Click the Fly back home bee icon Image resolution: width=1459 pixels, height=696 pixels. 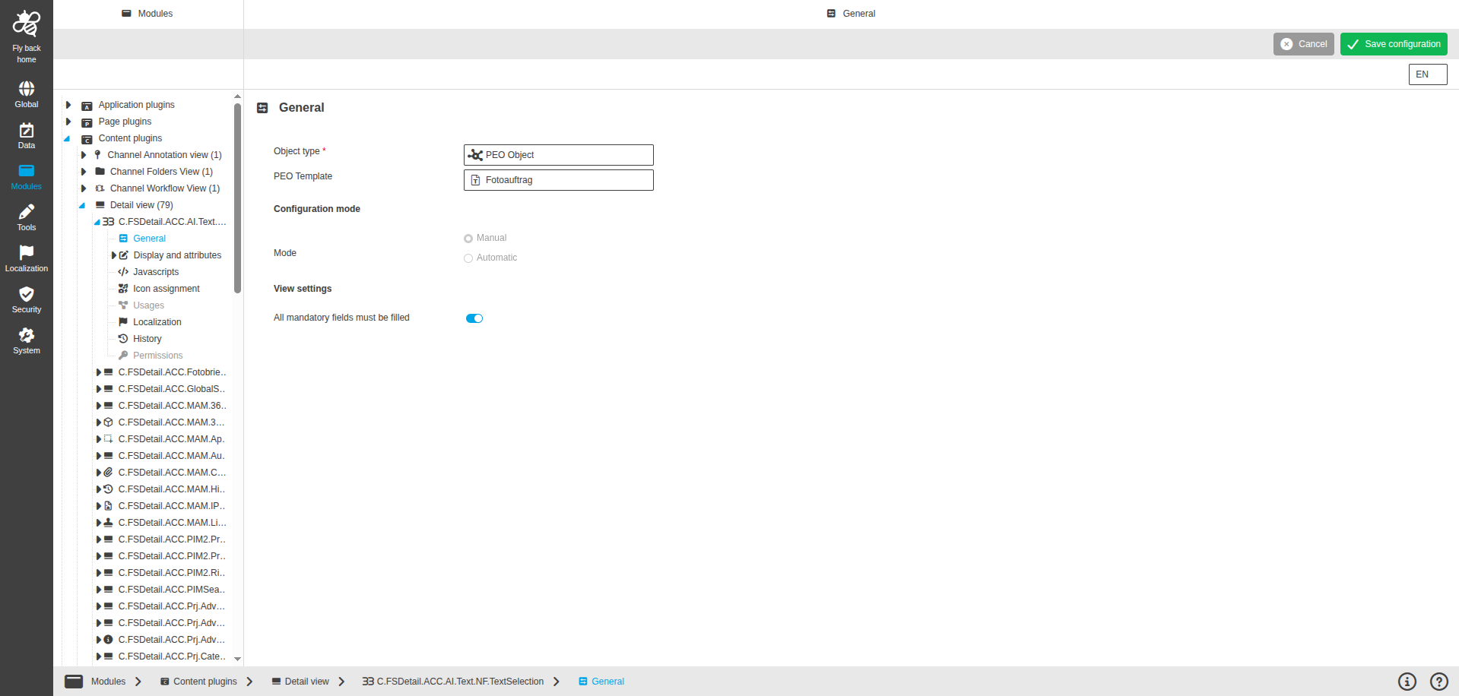[27, 24]
